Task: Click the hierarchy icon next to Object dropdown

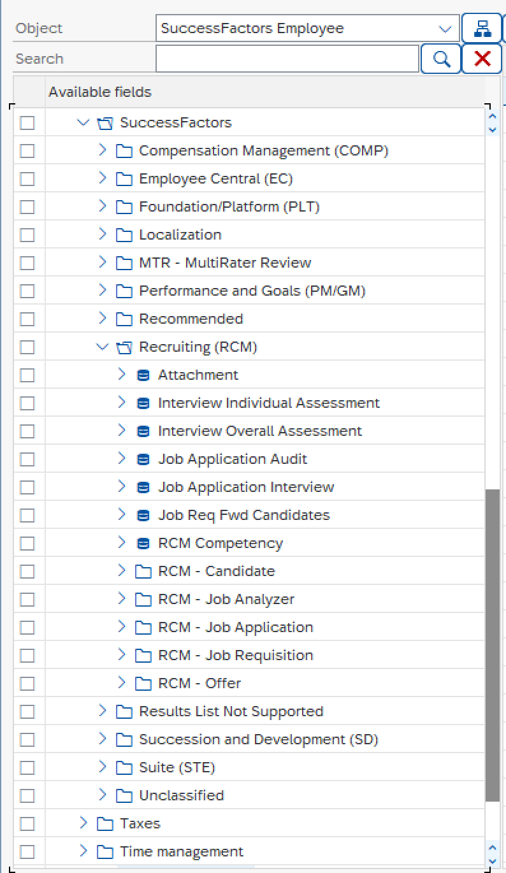Action: [481, 29]
